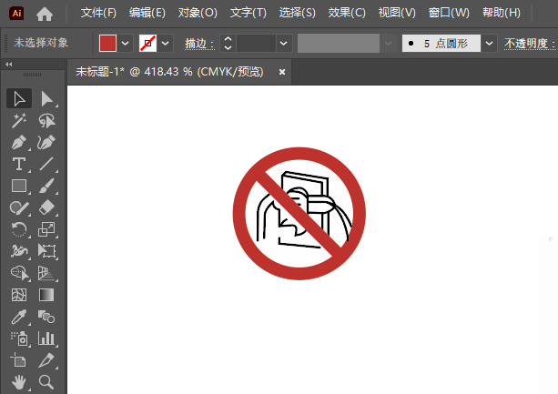Click the 5 点圆形 brush definition box
Image resolution: width=558 pixels, height=394 pixels.
[x=441, y=44]
